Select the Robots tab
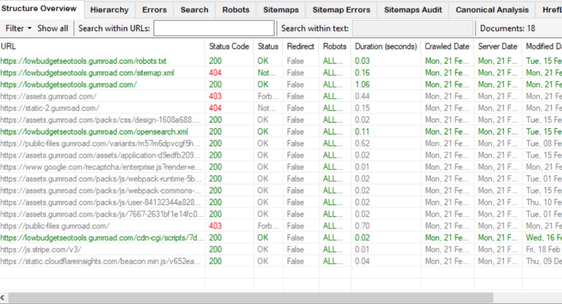This screenshot has width=562, height=304. click(235, 9)
